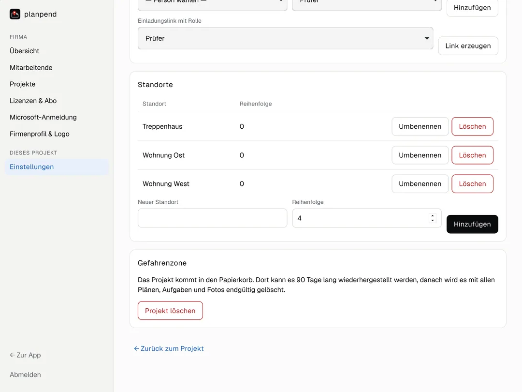Select the Wohnung West row name
This screenshot has width=522, height=392.
[x=166, y=184]
